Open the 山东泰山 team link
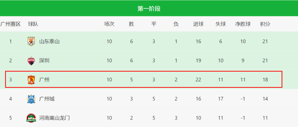Screen dimensions: 298x127 [x=49, y=41]
